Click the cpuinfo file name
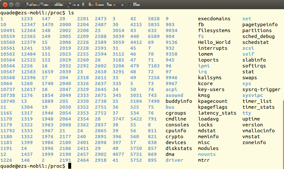Screen dimensions: 284x169 [176, 131]
